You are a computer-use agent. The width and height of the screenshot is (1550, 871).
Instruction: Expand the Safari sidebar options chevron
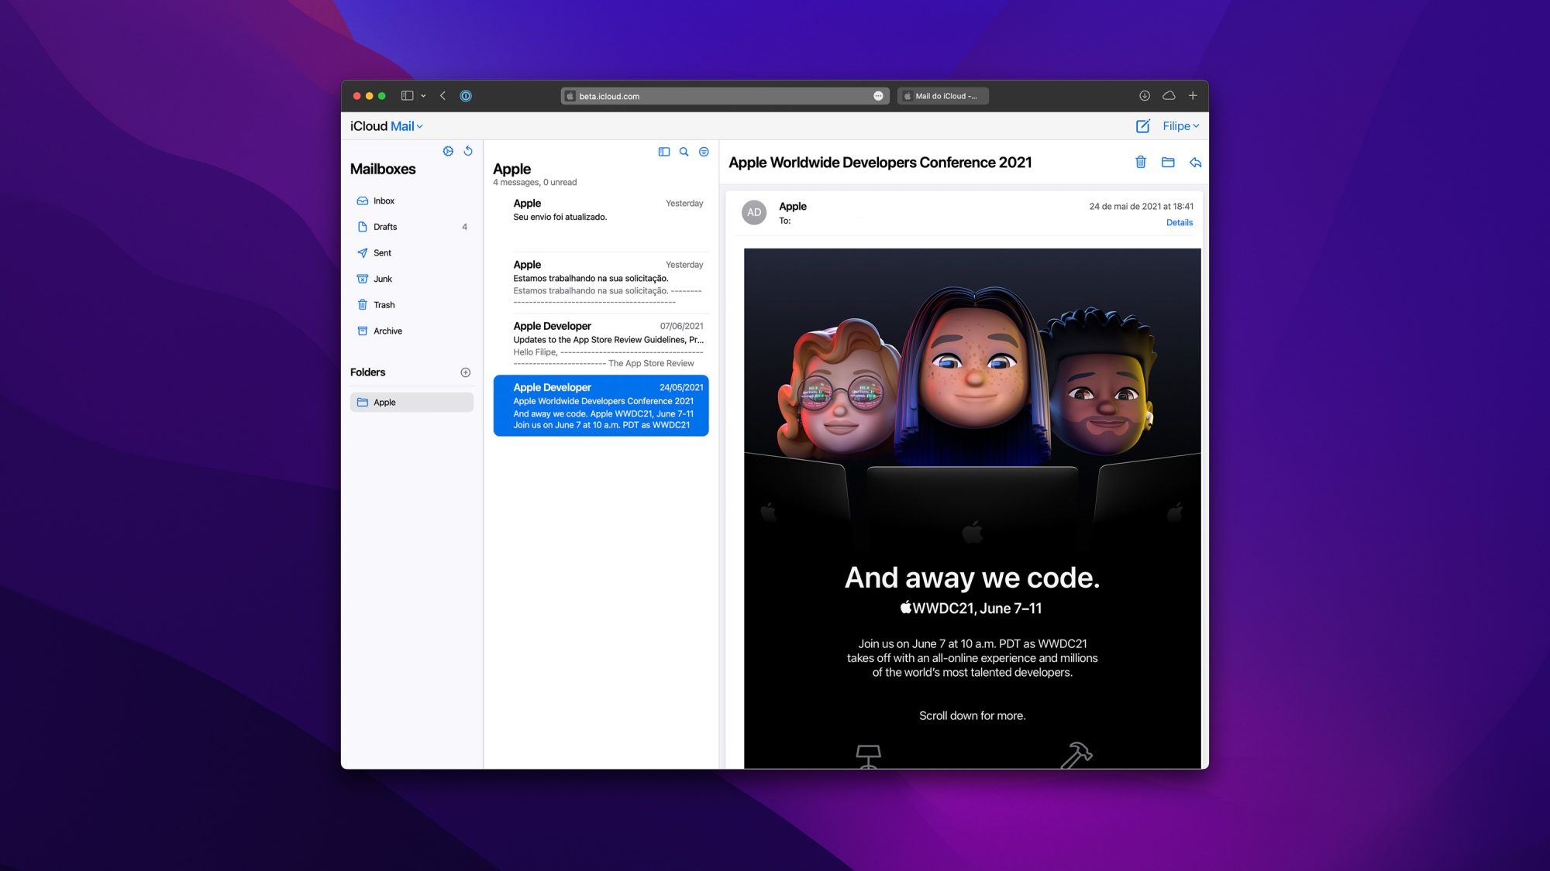point(423,96)
